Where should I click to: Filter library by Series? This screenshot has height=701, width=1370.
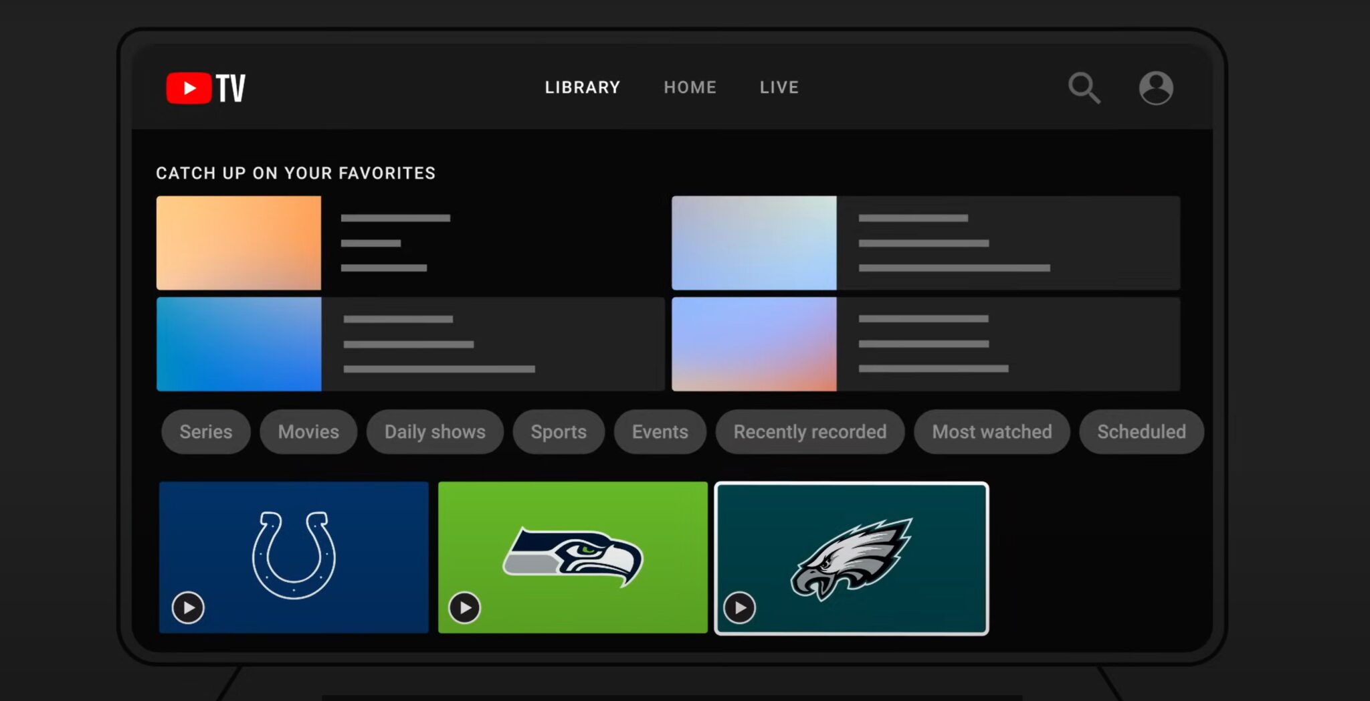point(206,431)
